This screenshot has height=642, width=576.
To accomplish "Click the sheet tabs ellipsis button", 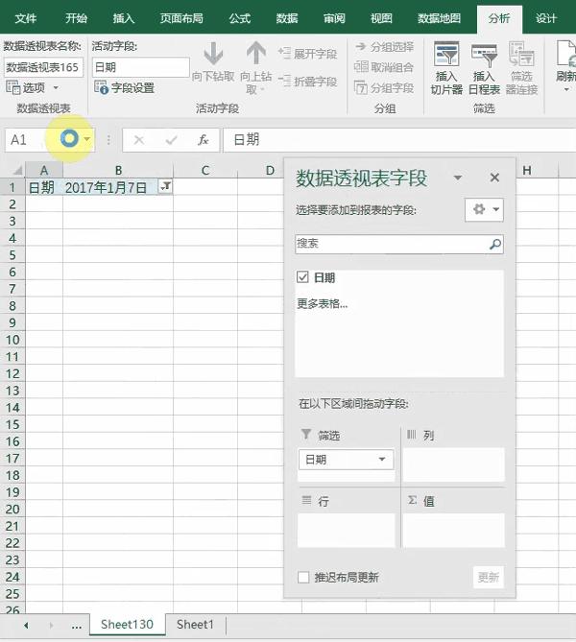I will point(76,626).
